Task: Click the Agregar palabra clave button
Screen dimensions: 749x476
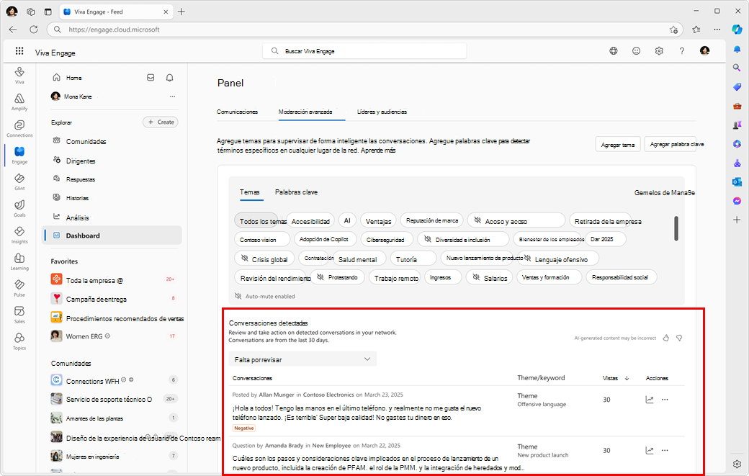Action: pos(670,144)
